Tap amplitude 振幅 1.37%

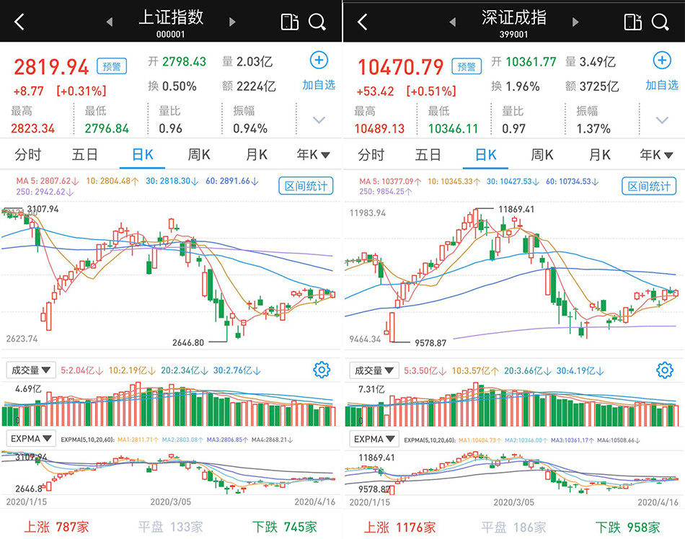593,120
